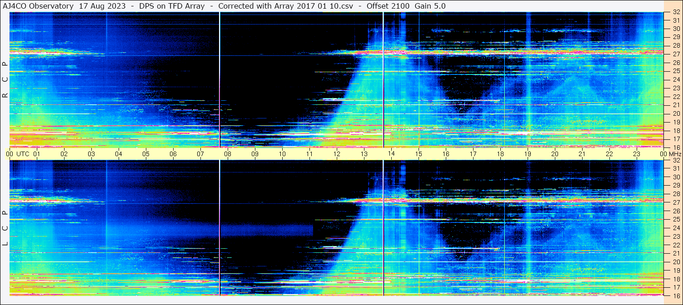
Task: Select 27 MHz tick on upper frequency scale
Action: (x=676, y=54)
